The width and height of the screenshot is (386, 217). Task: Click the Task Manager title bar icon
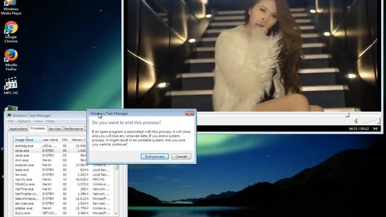click(x=10, y=115)
